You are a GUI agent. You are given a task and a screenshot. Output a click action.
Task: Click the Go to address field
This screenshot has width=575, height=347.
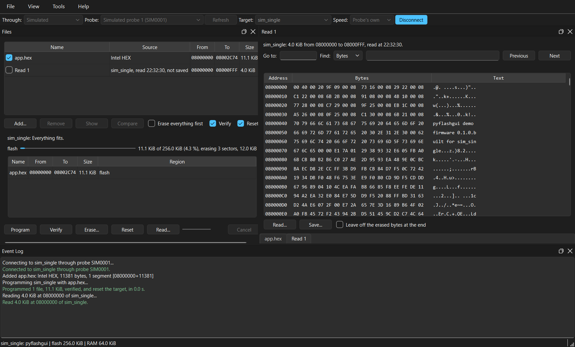point(298,56)
